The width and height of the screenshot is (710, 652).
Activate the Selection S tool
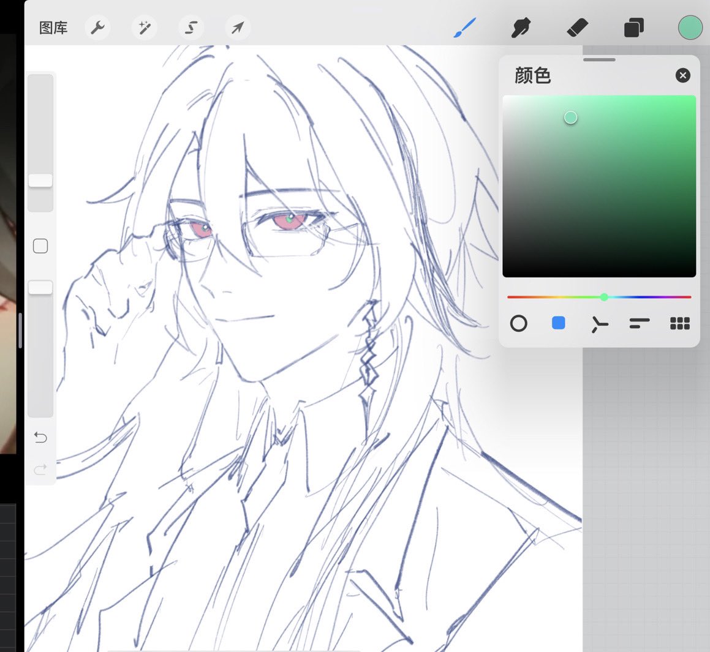click(x=191, y=28)
